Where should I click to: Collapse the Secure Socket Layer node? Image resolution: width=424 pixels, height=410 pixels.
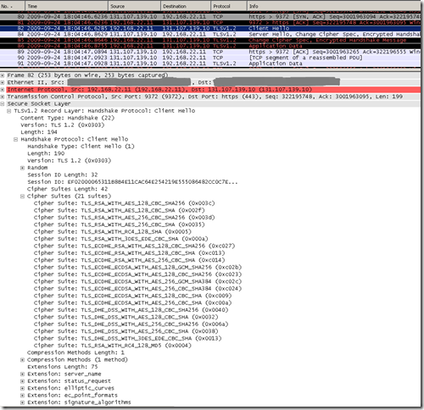coord(3,103)
